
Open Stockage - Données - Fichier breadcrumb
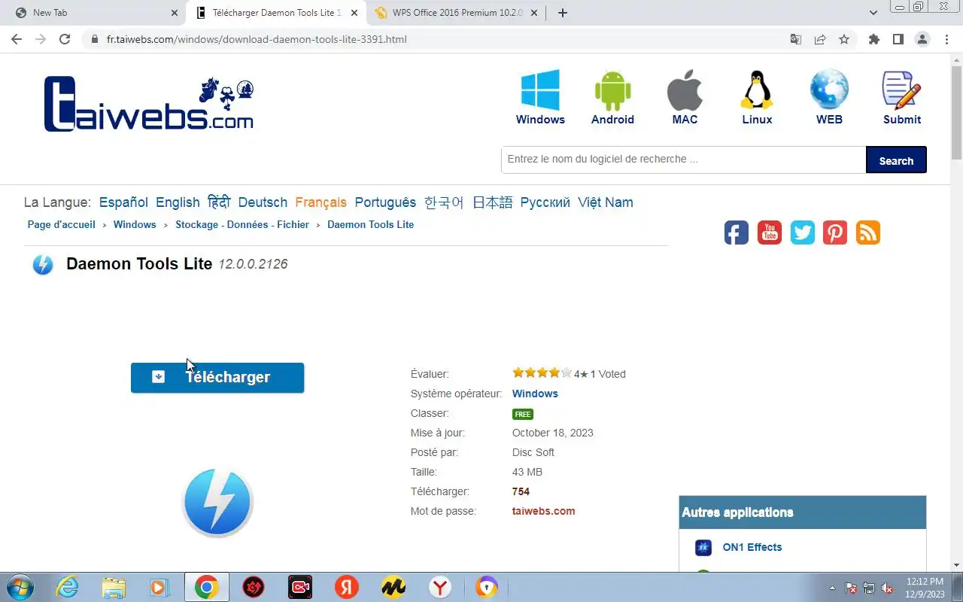click(x=242, y=224)
